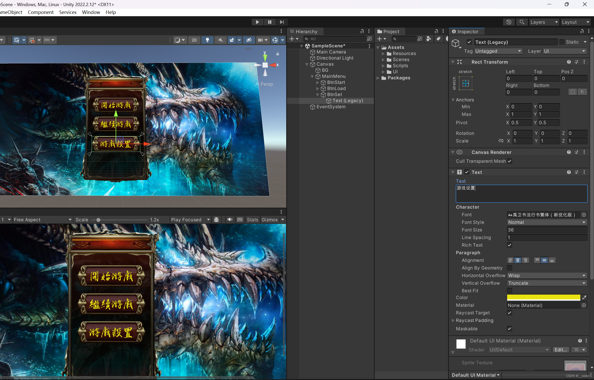
Task: Toggle the Scene Gizmos globe icon
Action: pos(275,40)
